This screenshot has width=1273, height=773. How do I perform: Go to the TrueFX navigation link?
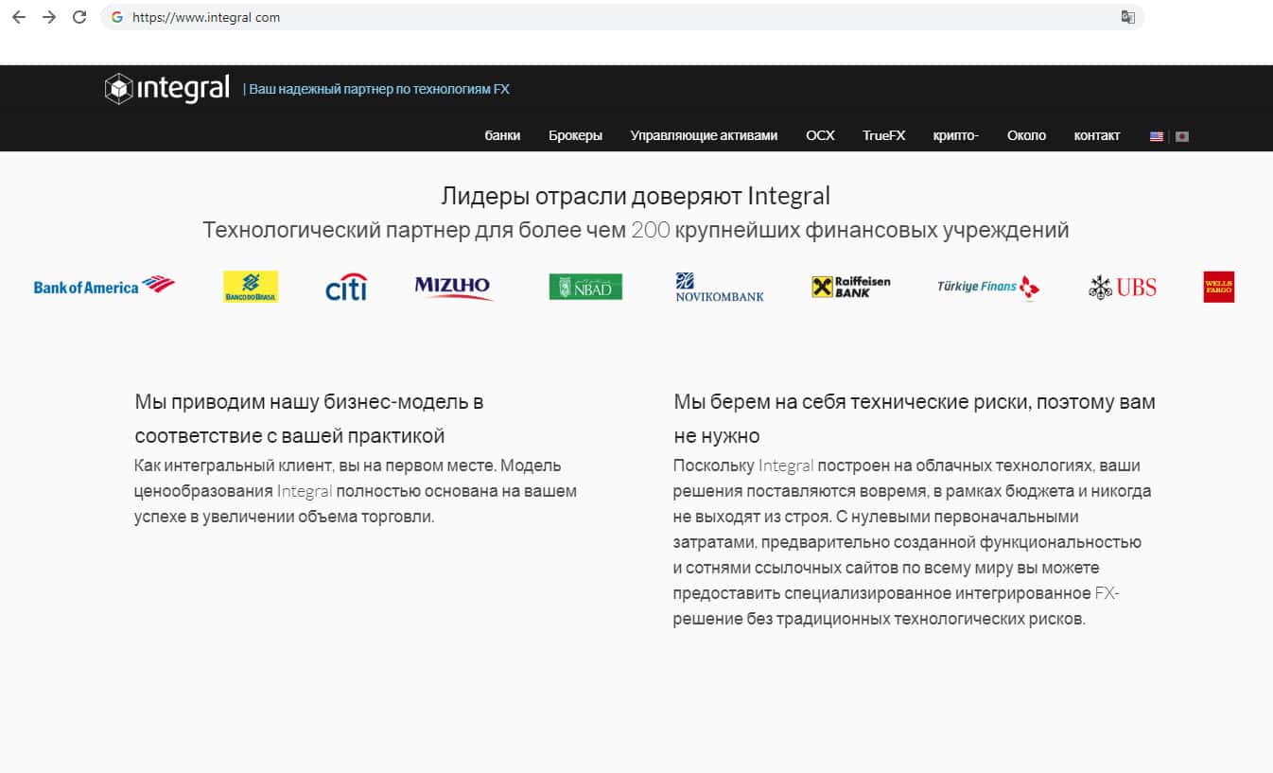(883, 135)
